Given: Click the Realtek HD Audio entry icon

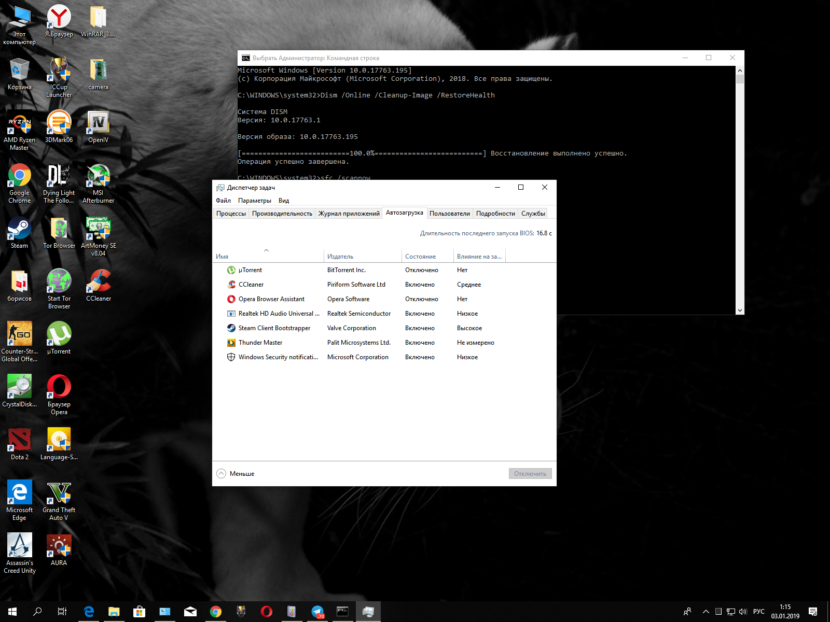Looking at the screenshot, I should (x=231, y=314).
